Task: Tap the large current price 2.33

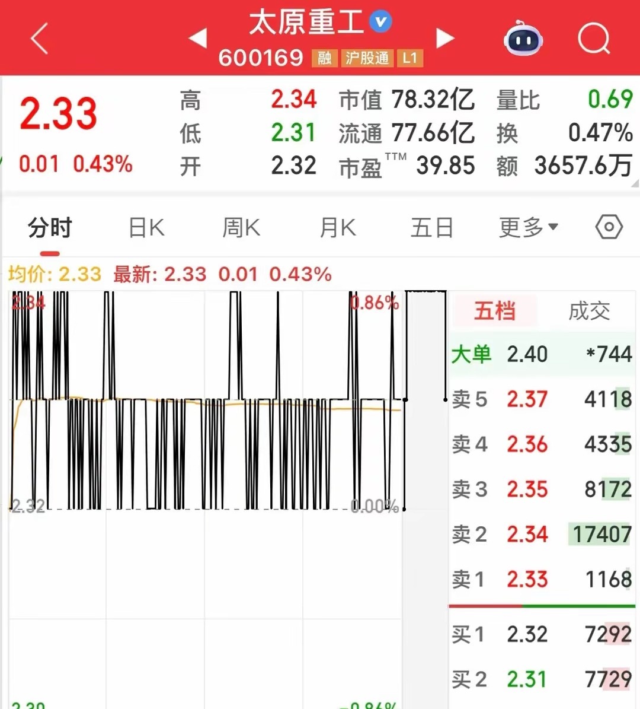Action: tap(58, 113)
